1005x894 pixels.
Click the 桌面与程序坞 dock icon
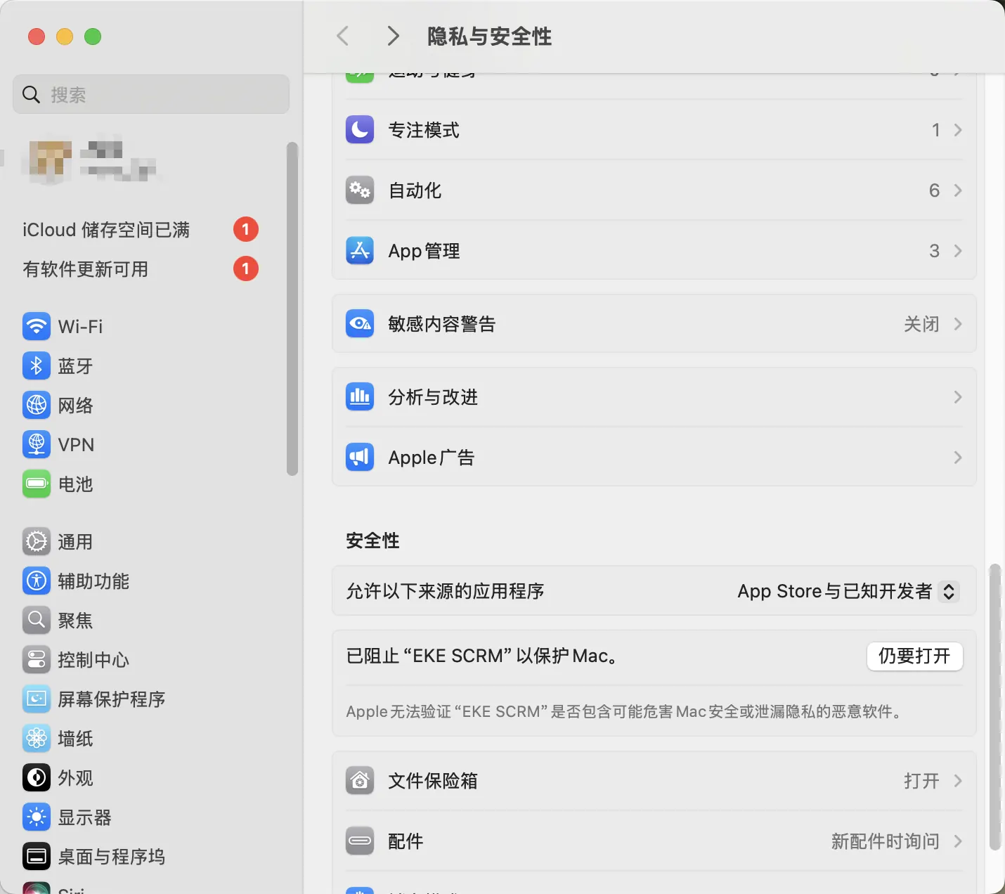coord(37,856)
